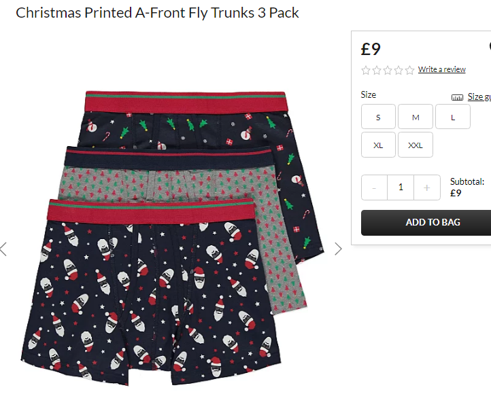Choose the XL size button
Screen dimensions: 491x394
click(x=378, y=145)
